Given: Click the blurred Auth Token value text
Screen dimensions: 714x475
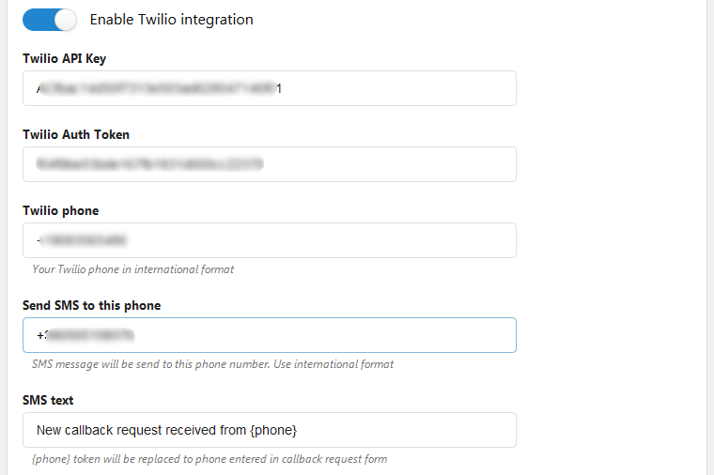Looking at the screenshot, I should [149, 164].
